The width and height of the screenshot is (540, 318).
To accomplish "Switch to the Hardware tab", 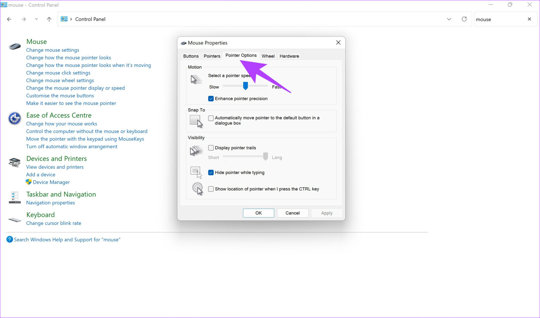I will click(289, 56).
